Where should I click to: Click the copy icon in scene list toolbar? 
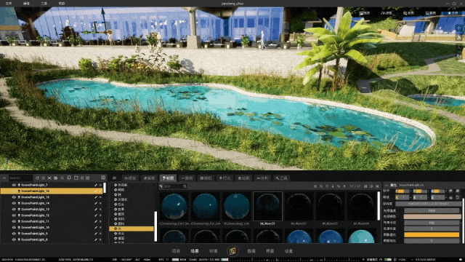coord(56,178)
